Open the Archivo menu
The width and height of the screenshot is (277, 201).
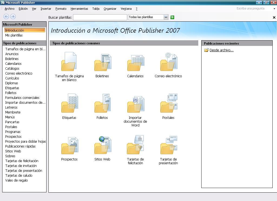(x=9, y=9)
